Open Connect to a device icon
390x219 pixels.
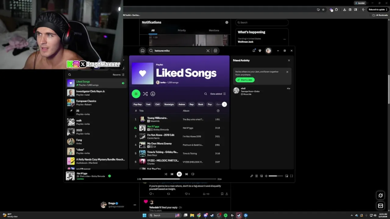[x=261, y=176]
